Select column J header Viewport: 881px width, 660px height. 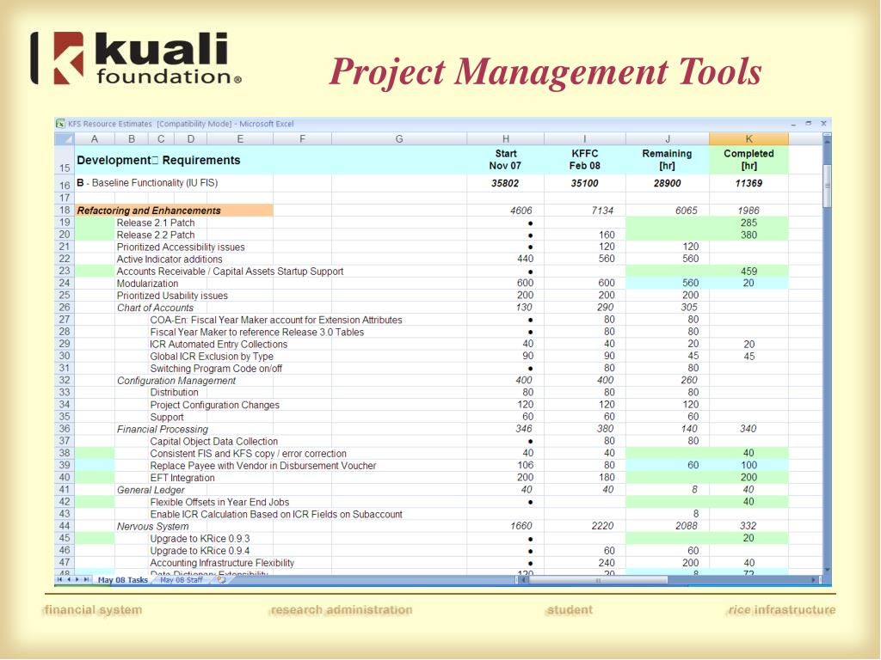point(668,138)
